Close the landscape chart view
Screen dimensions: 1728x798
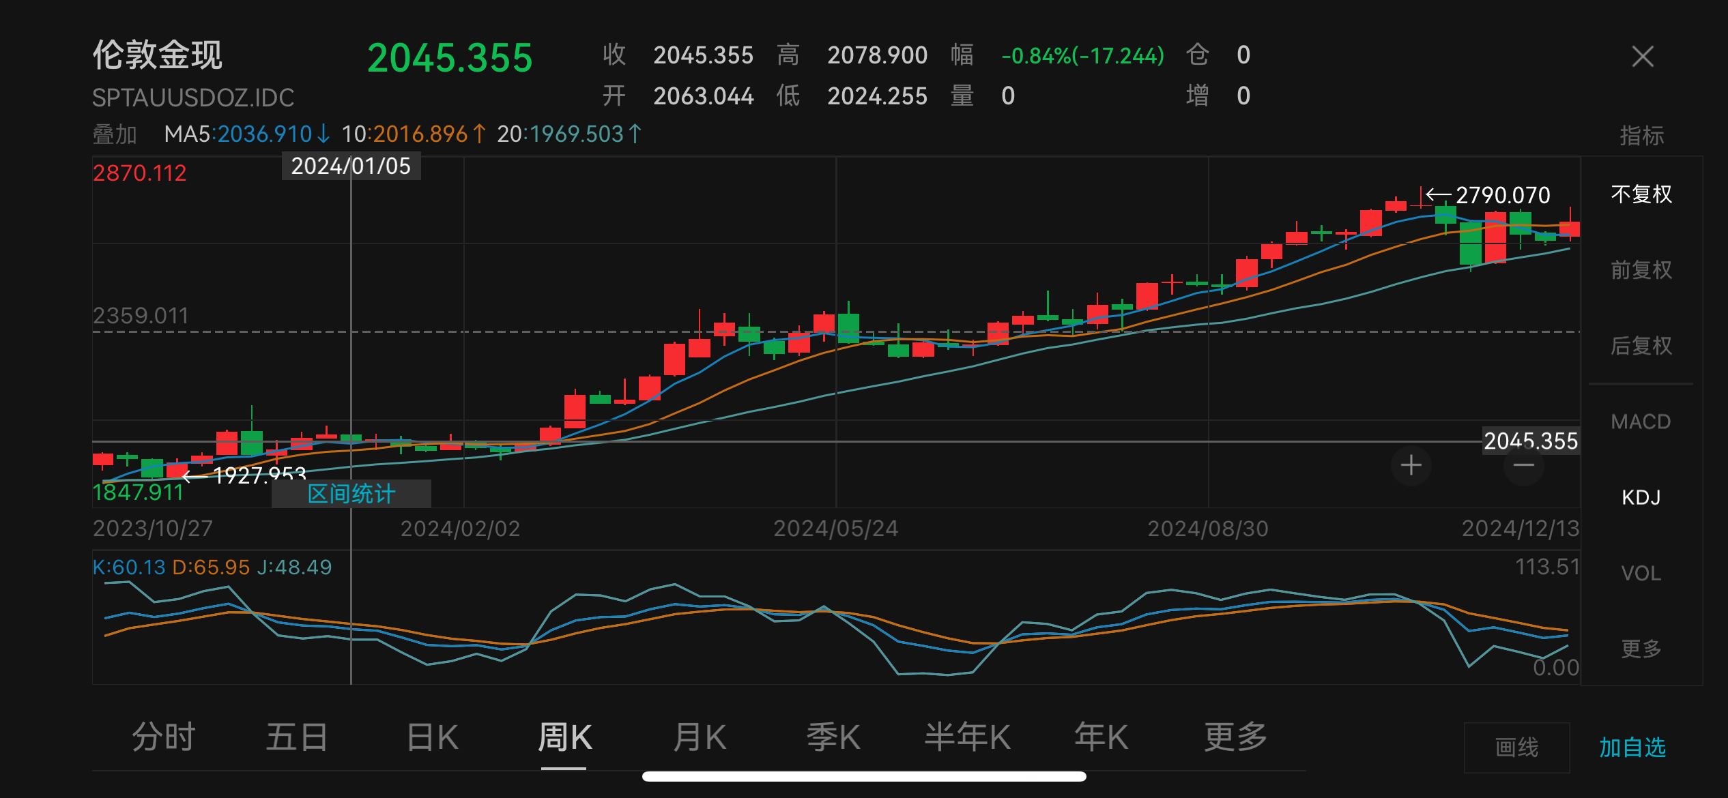pyautogui.click(x=1642, y=57)
